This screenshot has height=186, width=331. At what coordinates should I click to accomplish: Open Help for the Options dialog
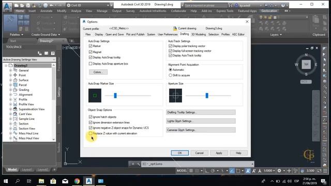coord(238,153)
